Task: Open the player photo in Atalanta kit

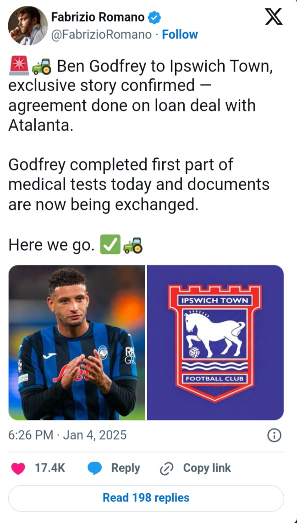Action: 77,342
